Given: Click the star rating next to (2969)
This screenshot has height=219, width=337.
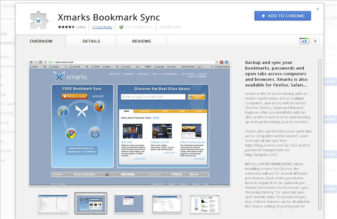Looking at the screenshot, I should click(x=66, y=27).
